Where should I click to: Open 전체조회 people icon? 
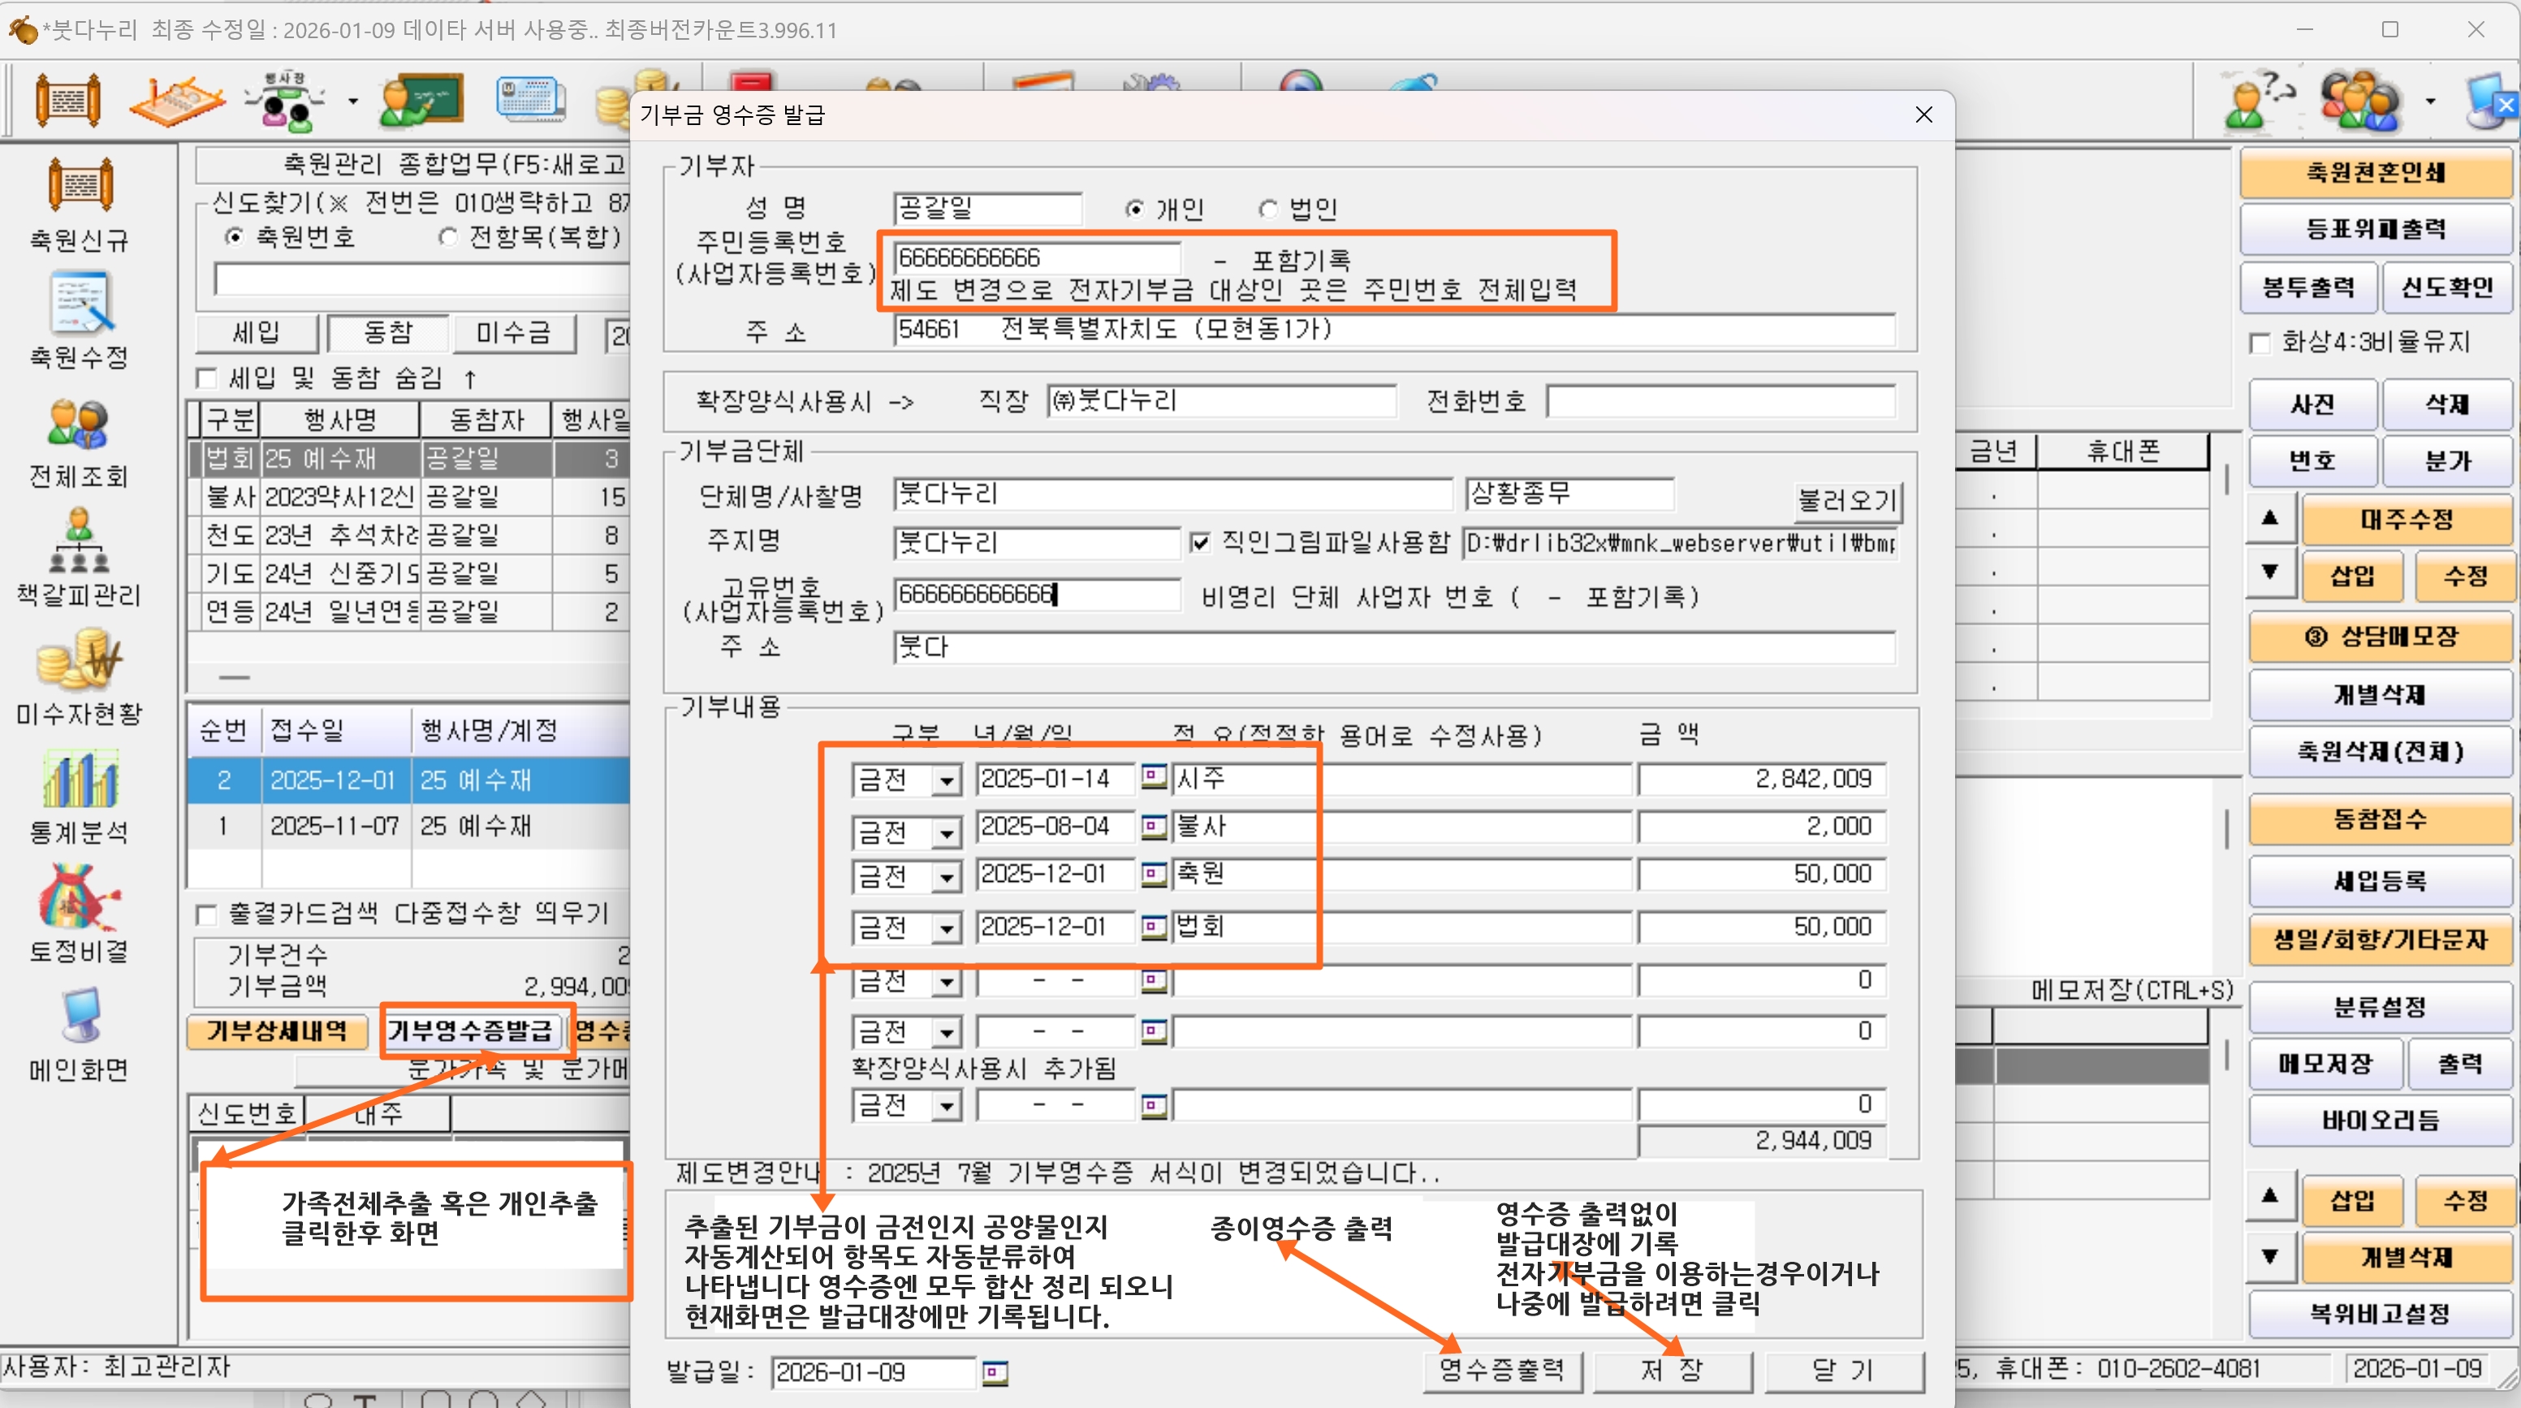click(x=80, y=425)
